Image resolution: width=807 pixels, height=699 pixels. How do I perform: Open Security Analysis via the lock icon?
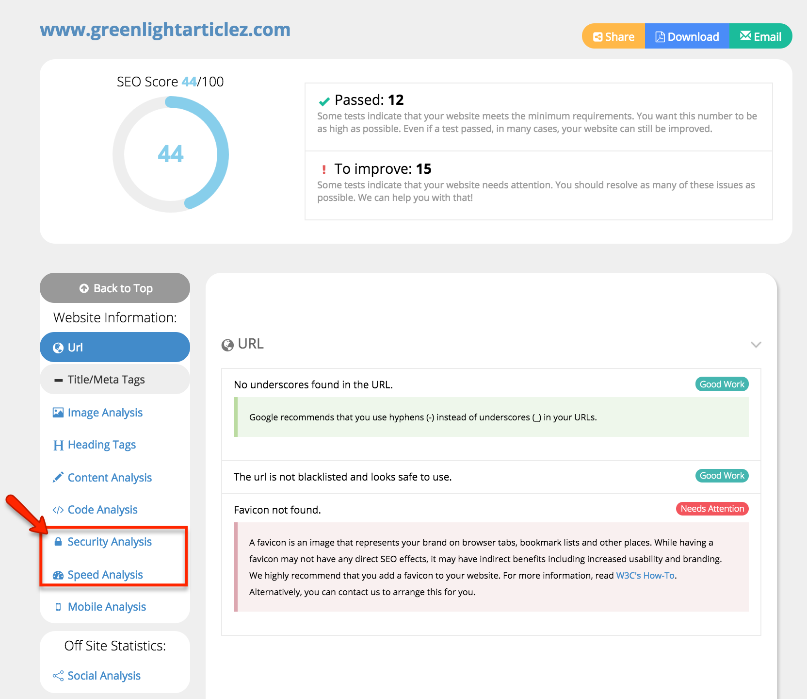tap(58, 542)
